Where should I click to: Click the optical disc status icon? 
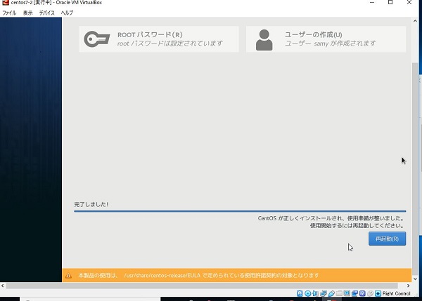[307, 293]
